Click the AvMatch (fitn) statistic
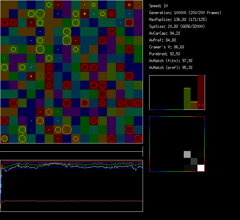The image size is (240, 220). [171, 61]
